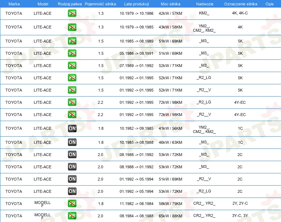
Task: Select the MODELL F cell in 65kW / 88KM row
Action: [42, 216]
